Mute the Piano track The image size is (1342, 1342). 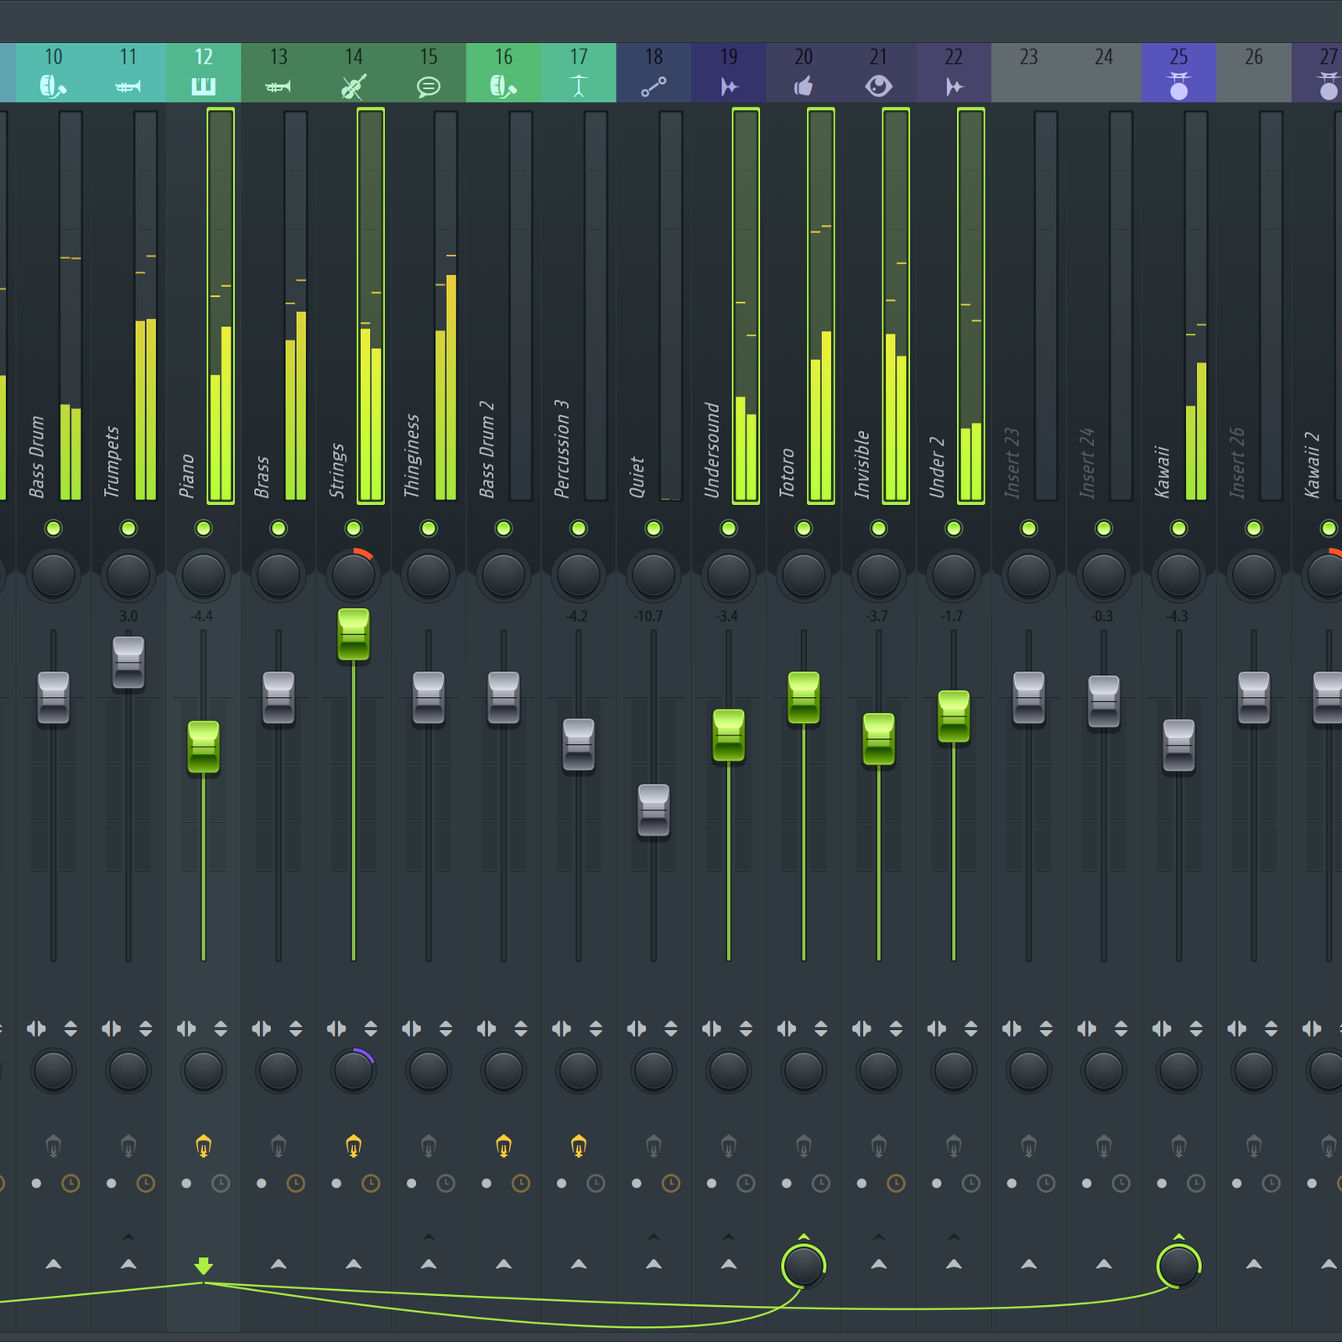203,528
